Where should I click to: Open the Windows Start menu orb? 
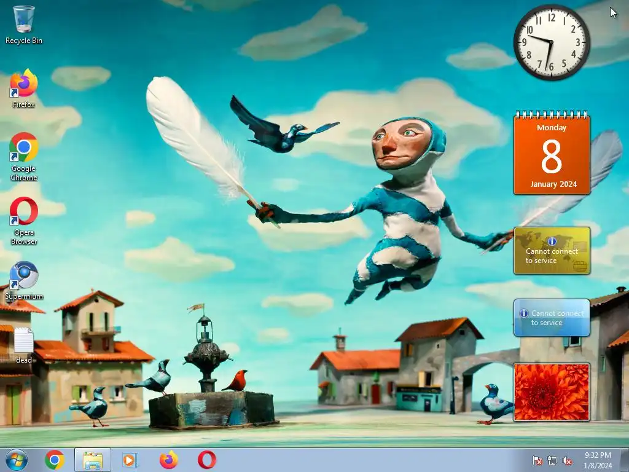(x=17, y=460)
